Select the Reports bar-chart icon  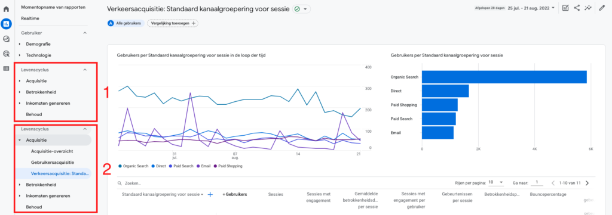coord(6,24)
